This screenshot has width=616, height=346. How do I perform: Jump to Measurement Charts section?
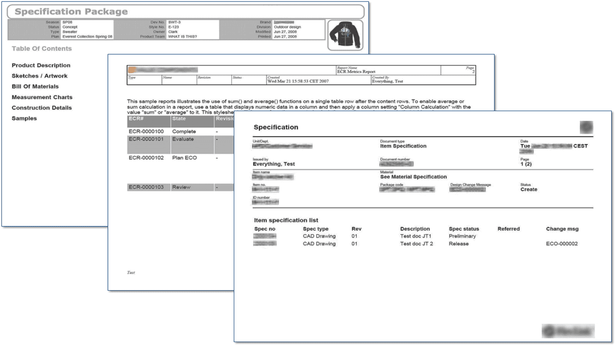coord(42,97)
